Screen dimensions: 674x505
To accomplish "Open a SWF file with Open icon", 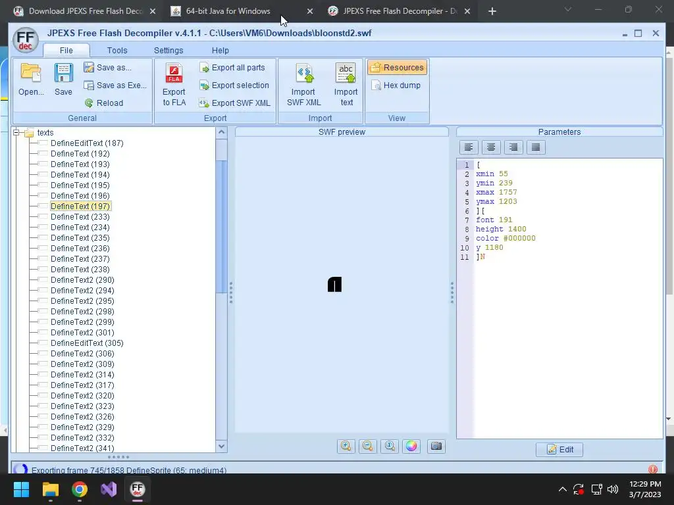I will [x=31, y=79].
